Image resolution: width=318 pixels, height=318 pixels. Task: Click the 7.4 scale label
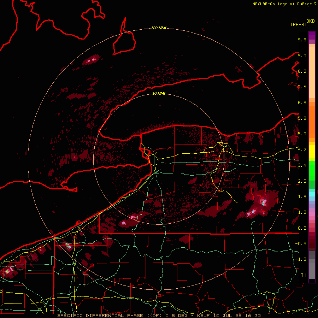302,87
